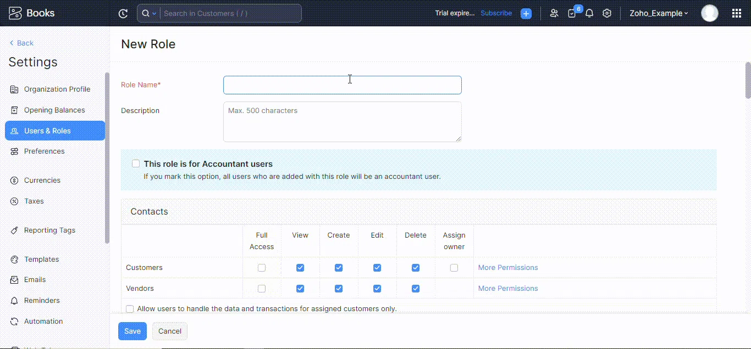
Task: Click the blue quick create plus icon
Action: coord(526,14)
